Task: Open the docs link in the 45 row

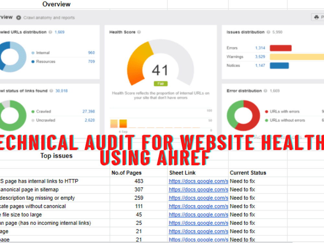Action: 198,215
